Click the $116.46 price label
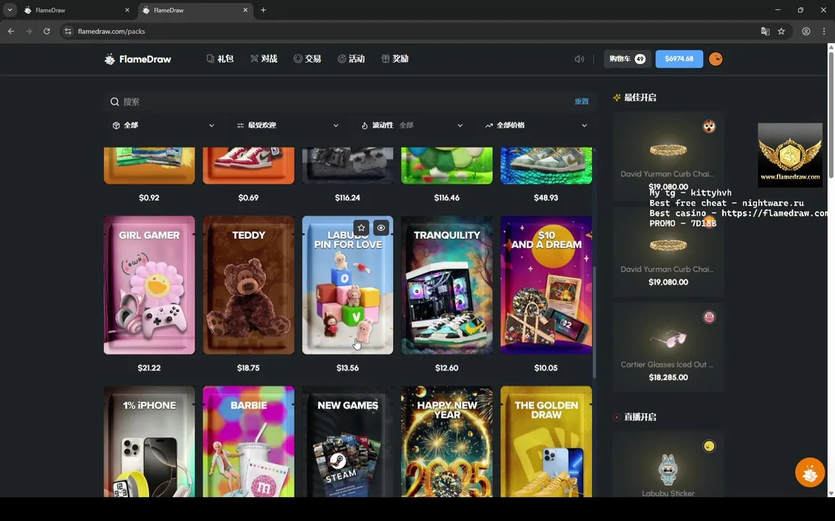 click(x=446, y=198)
